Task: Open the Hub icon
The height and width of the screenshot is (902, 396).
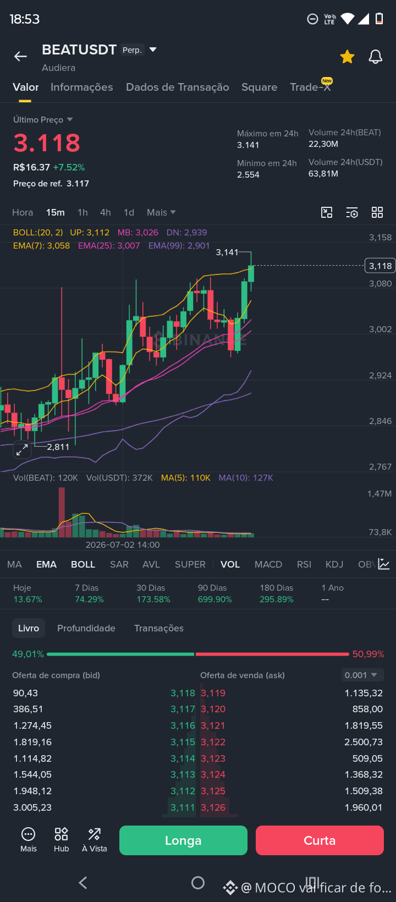Action: (x=61, y=840)
